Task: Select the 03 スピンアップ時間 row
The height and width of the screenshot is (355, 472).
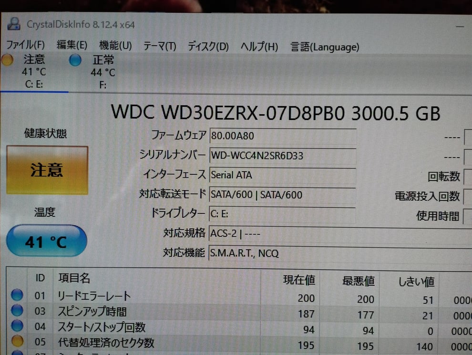Action: 239,313
